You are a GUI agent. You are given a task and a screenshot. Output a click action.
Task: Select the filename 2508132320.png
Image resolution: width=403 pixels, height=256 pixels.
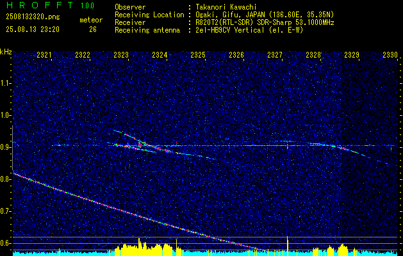point(33,17)
